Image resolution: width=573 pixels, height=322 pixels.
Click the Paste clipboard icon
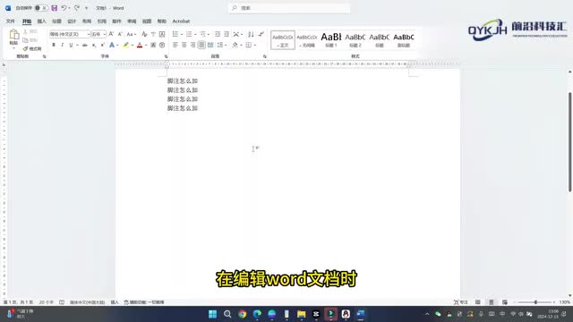(14, 35)
